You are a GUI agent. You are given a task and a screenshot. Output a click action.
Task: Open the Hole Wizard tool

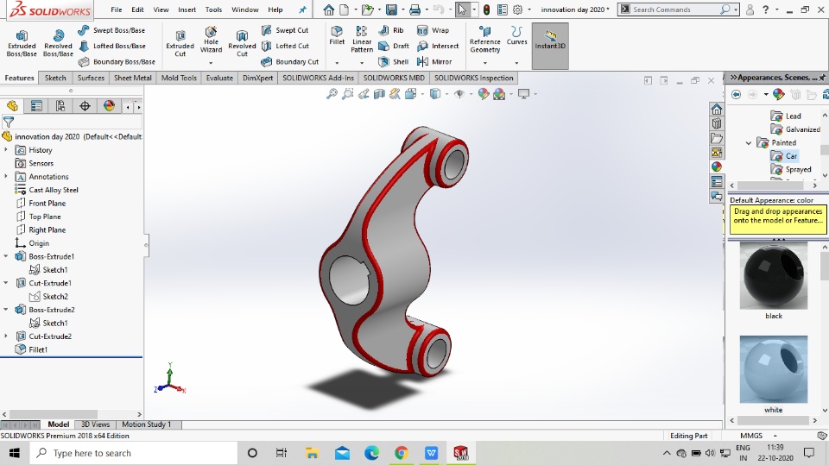click(x=211, y=39)
